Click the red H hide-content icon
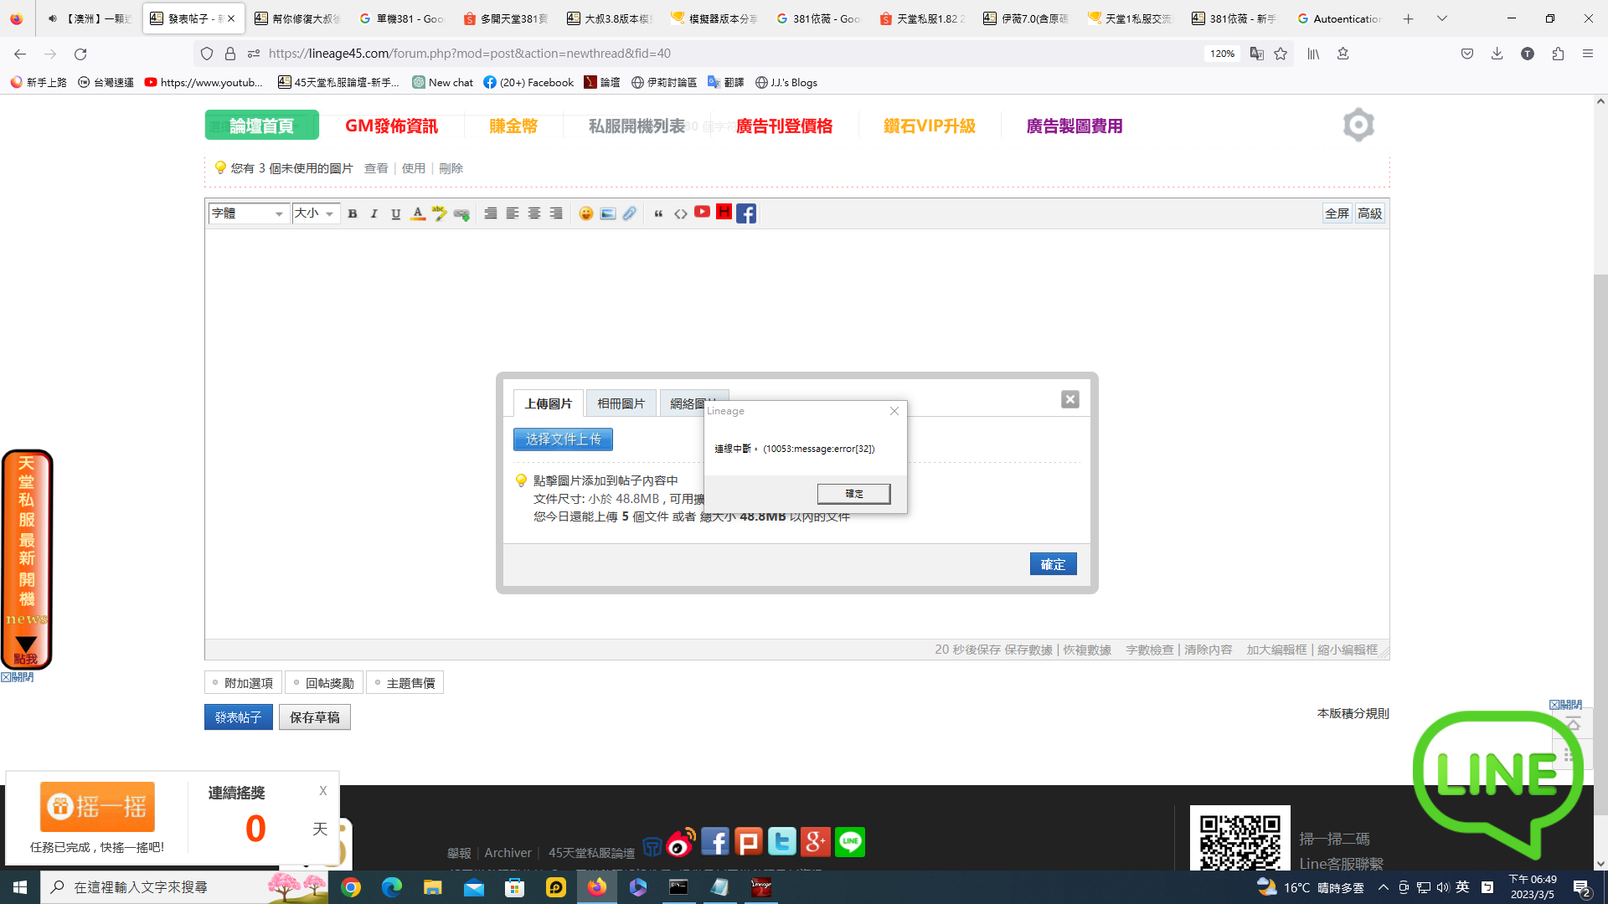Viewport: 1608px width, 904px height. click(724, 212)
